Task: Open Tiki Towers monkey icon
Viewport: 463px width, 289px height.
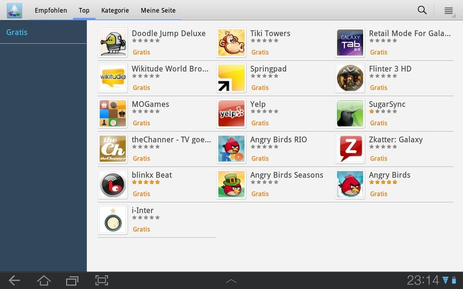Action: coord(231,43)
